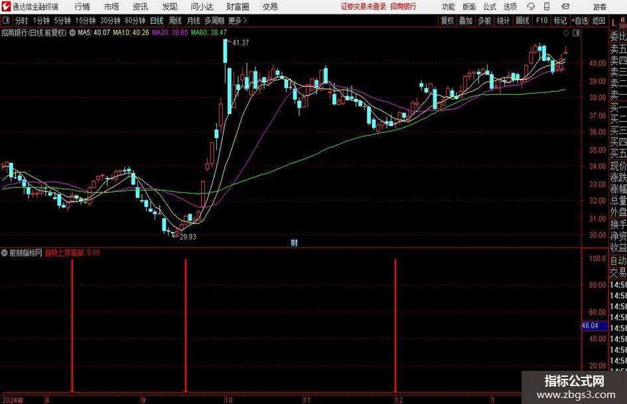Viewport: 627px width, 404px height.
Task: Open the 市场 menu
Action: [x=111, y=7]
